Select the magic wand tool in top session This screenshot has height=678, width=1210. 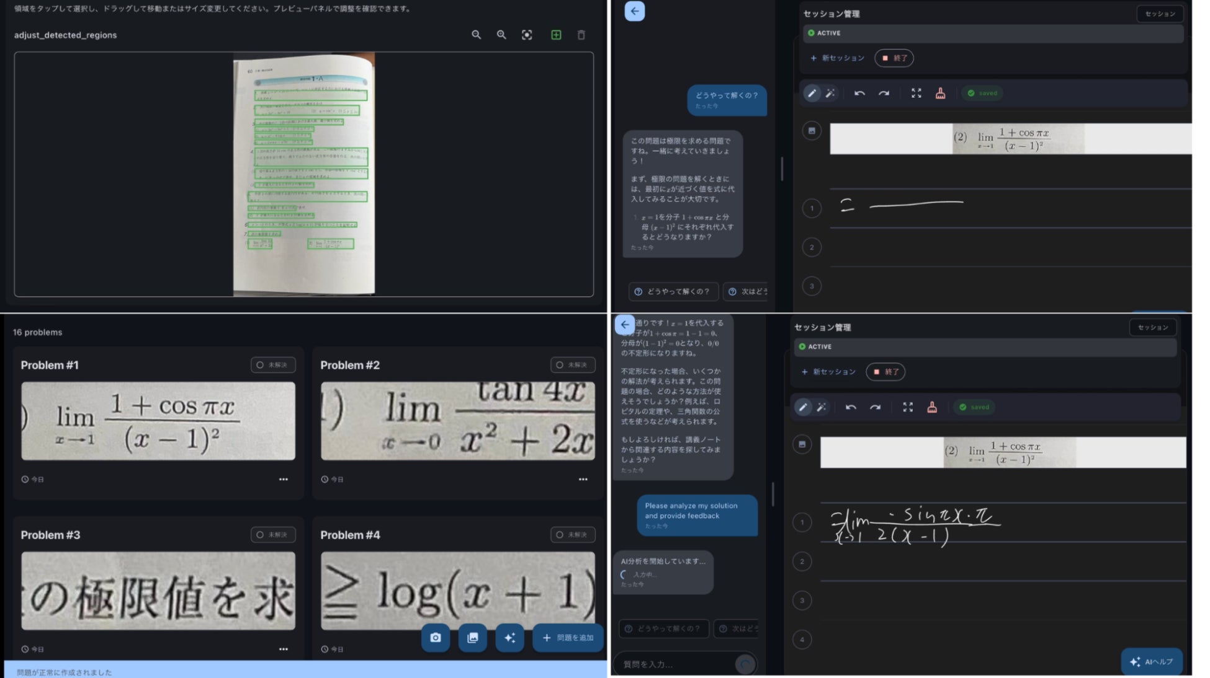[830, 93]
